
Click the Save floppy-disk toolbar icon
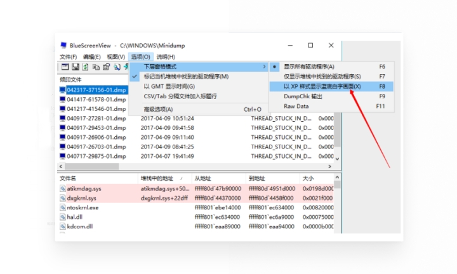pos(75,67)
